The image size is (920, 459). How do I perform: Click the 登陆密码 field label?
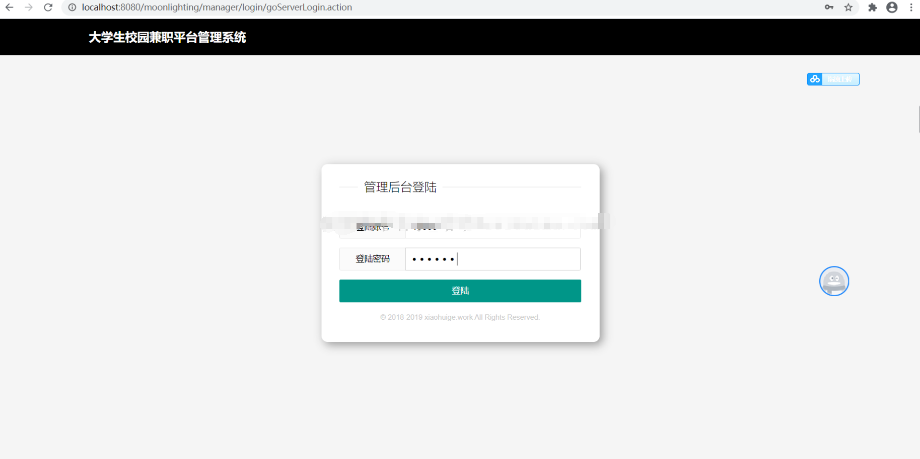click(373, 259)
